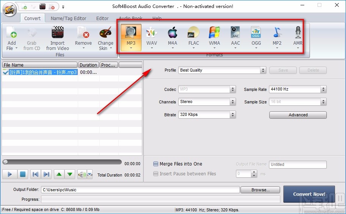Click the Remove file icon
The height and width of the screenshot is (214, 346).
click(x=83, y=34)
